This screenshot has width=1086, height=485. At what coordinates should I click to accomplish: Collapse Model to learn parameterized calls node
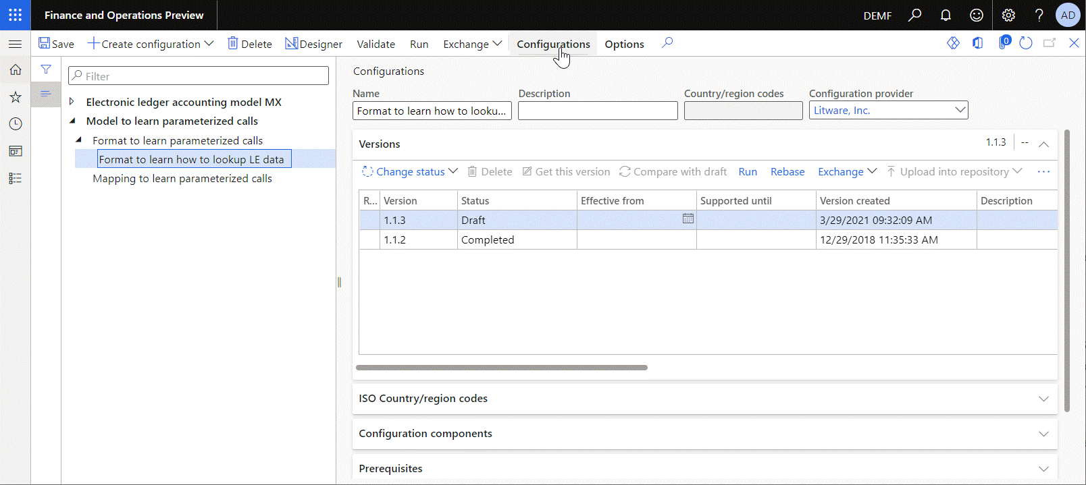[x=72, y=121]
